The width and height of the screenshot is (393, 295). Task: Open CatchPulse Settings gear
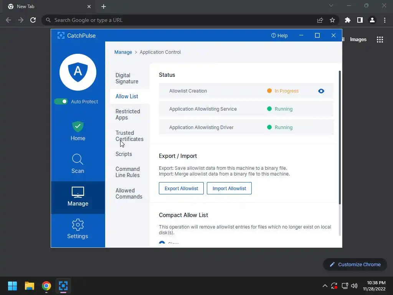point(78,229)
